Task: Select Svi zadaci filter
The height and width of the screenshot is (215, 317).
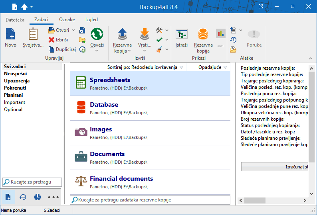Action: [32, 66]
